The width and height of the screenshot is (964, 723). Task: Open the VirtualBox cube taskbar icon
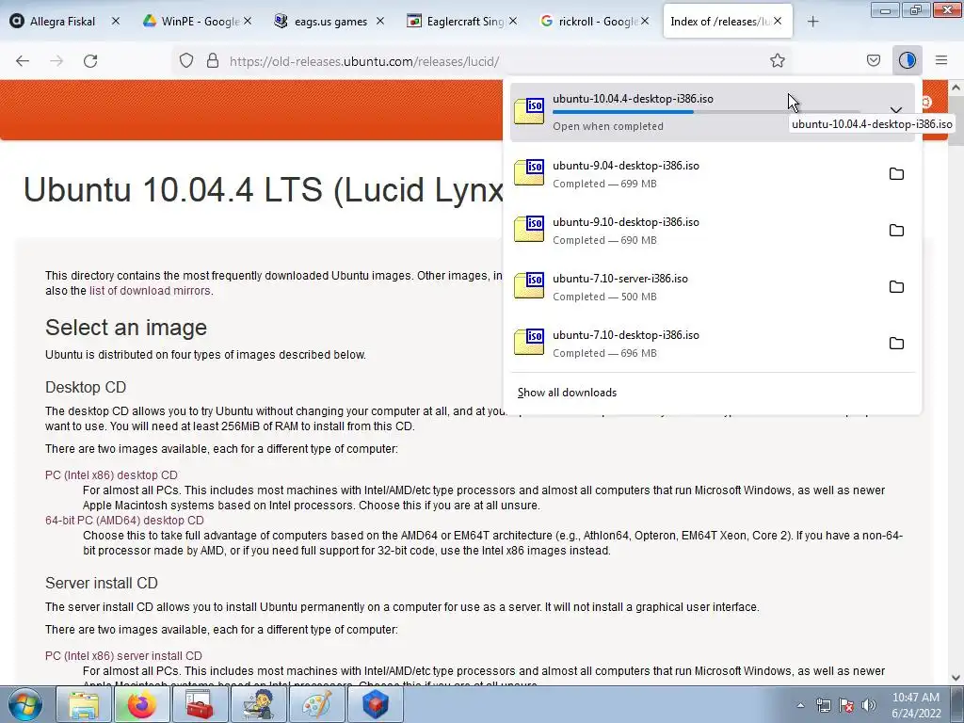coord(376,704)
